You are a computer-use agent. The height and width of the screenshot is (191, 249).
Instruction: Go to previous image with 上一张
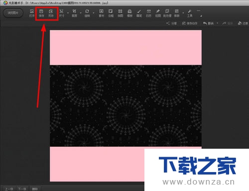pyautogui.click(x=8, y=189)
